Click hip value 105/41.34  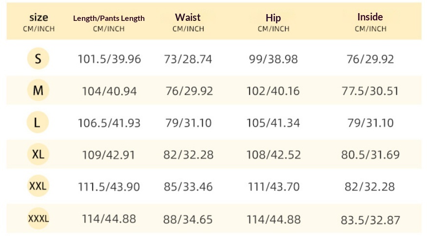click(273, 123)
